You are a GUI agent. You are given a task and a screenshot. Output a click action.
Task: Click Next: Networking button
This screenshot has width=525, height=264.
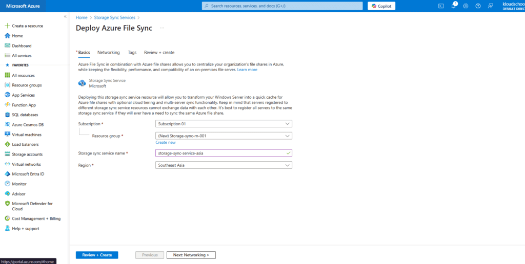pyautogui.click(x=191, y=255)
